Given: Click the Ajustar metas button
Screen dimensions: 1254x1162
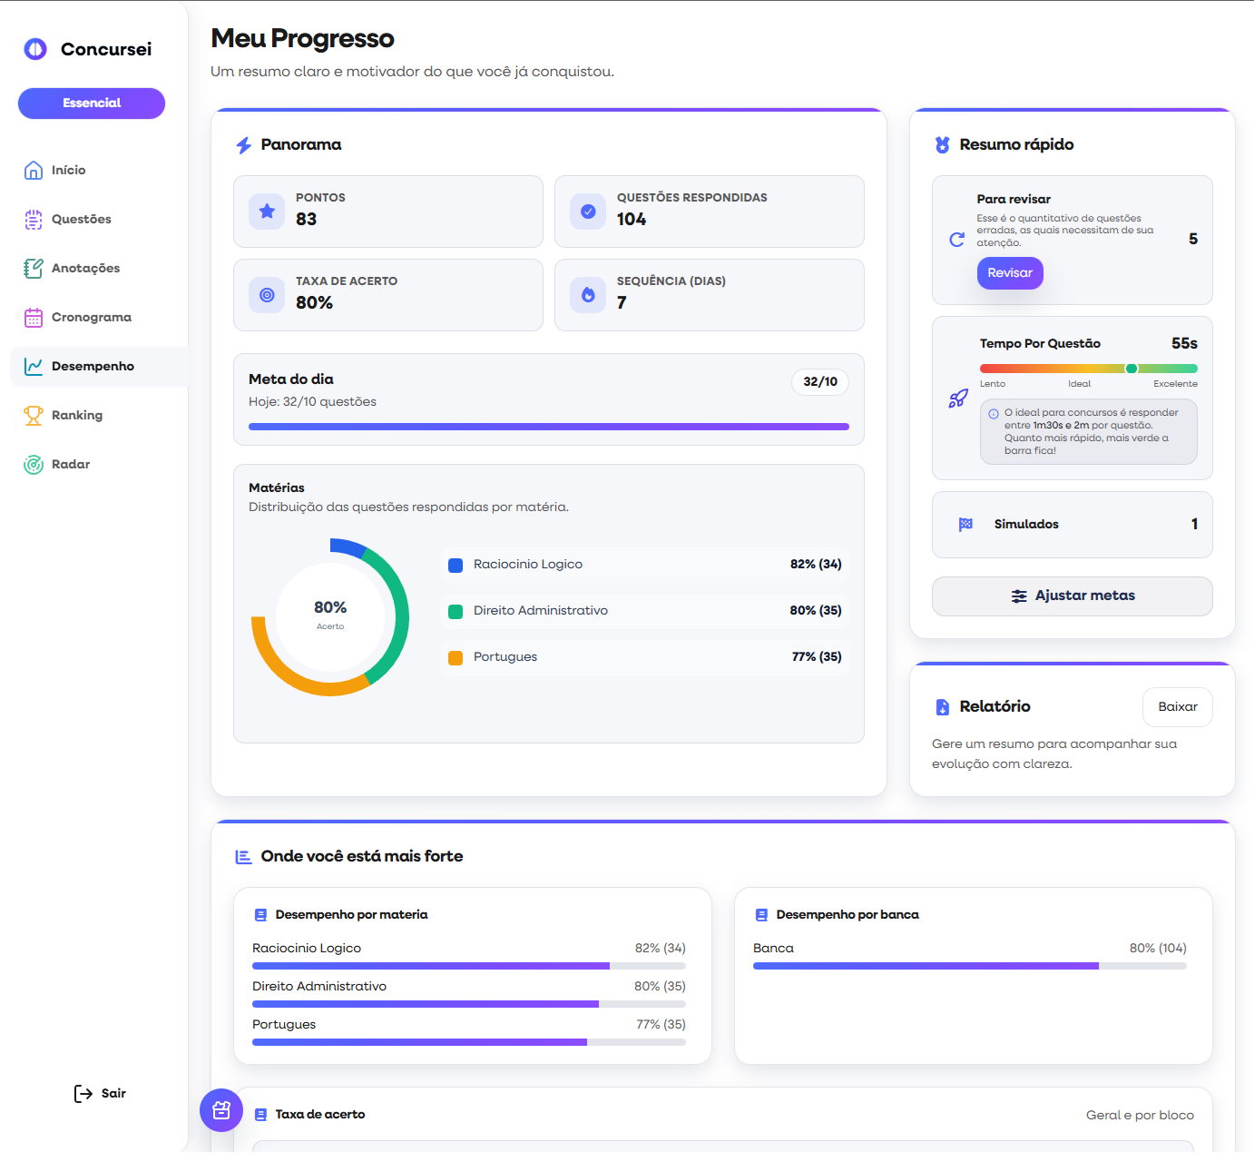Looking at the screenshot, I should click(x=1072, y=596).
